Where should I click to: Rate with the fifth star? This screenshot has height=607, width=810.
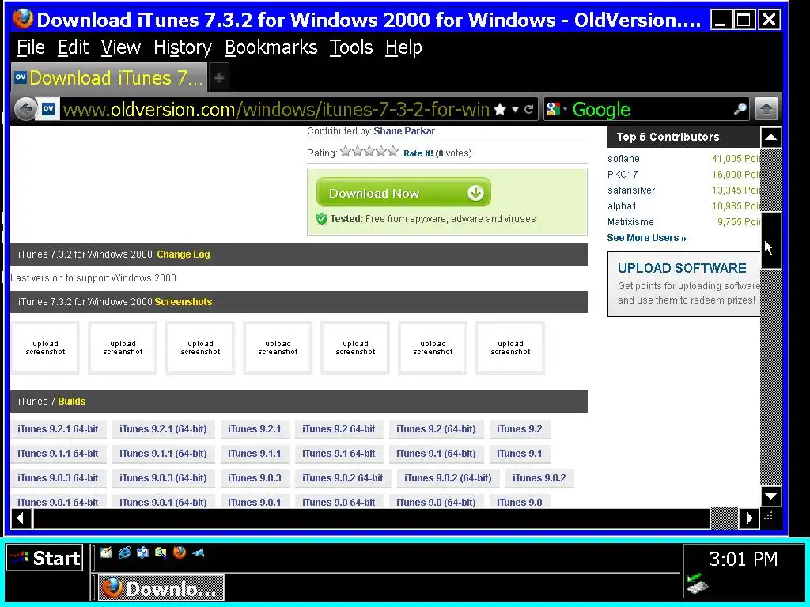(x=393, y=151)
